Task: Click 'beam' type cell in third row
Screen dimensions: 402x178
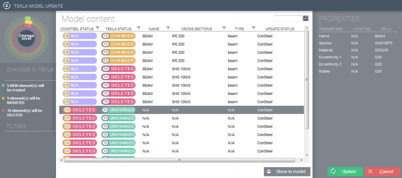Action: 232,52
